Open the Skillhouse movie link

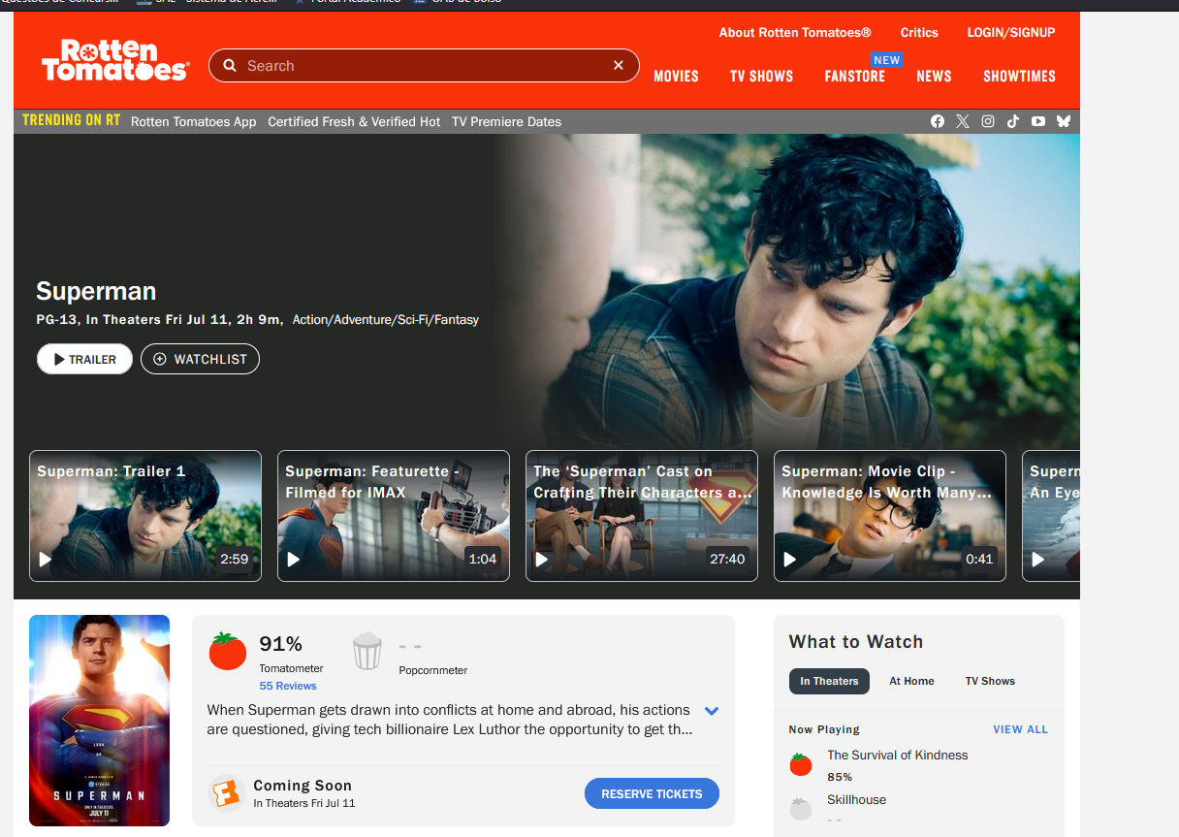coord(856,799)
